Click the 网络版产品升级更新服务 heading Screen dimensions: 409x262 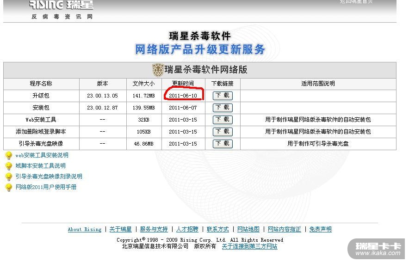coord(200,49)
